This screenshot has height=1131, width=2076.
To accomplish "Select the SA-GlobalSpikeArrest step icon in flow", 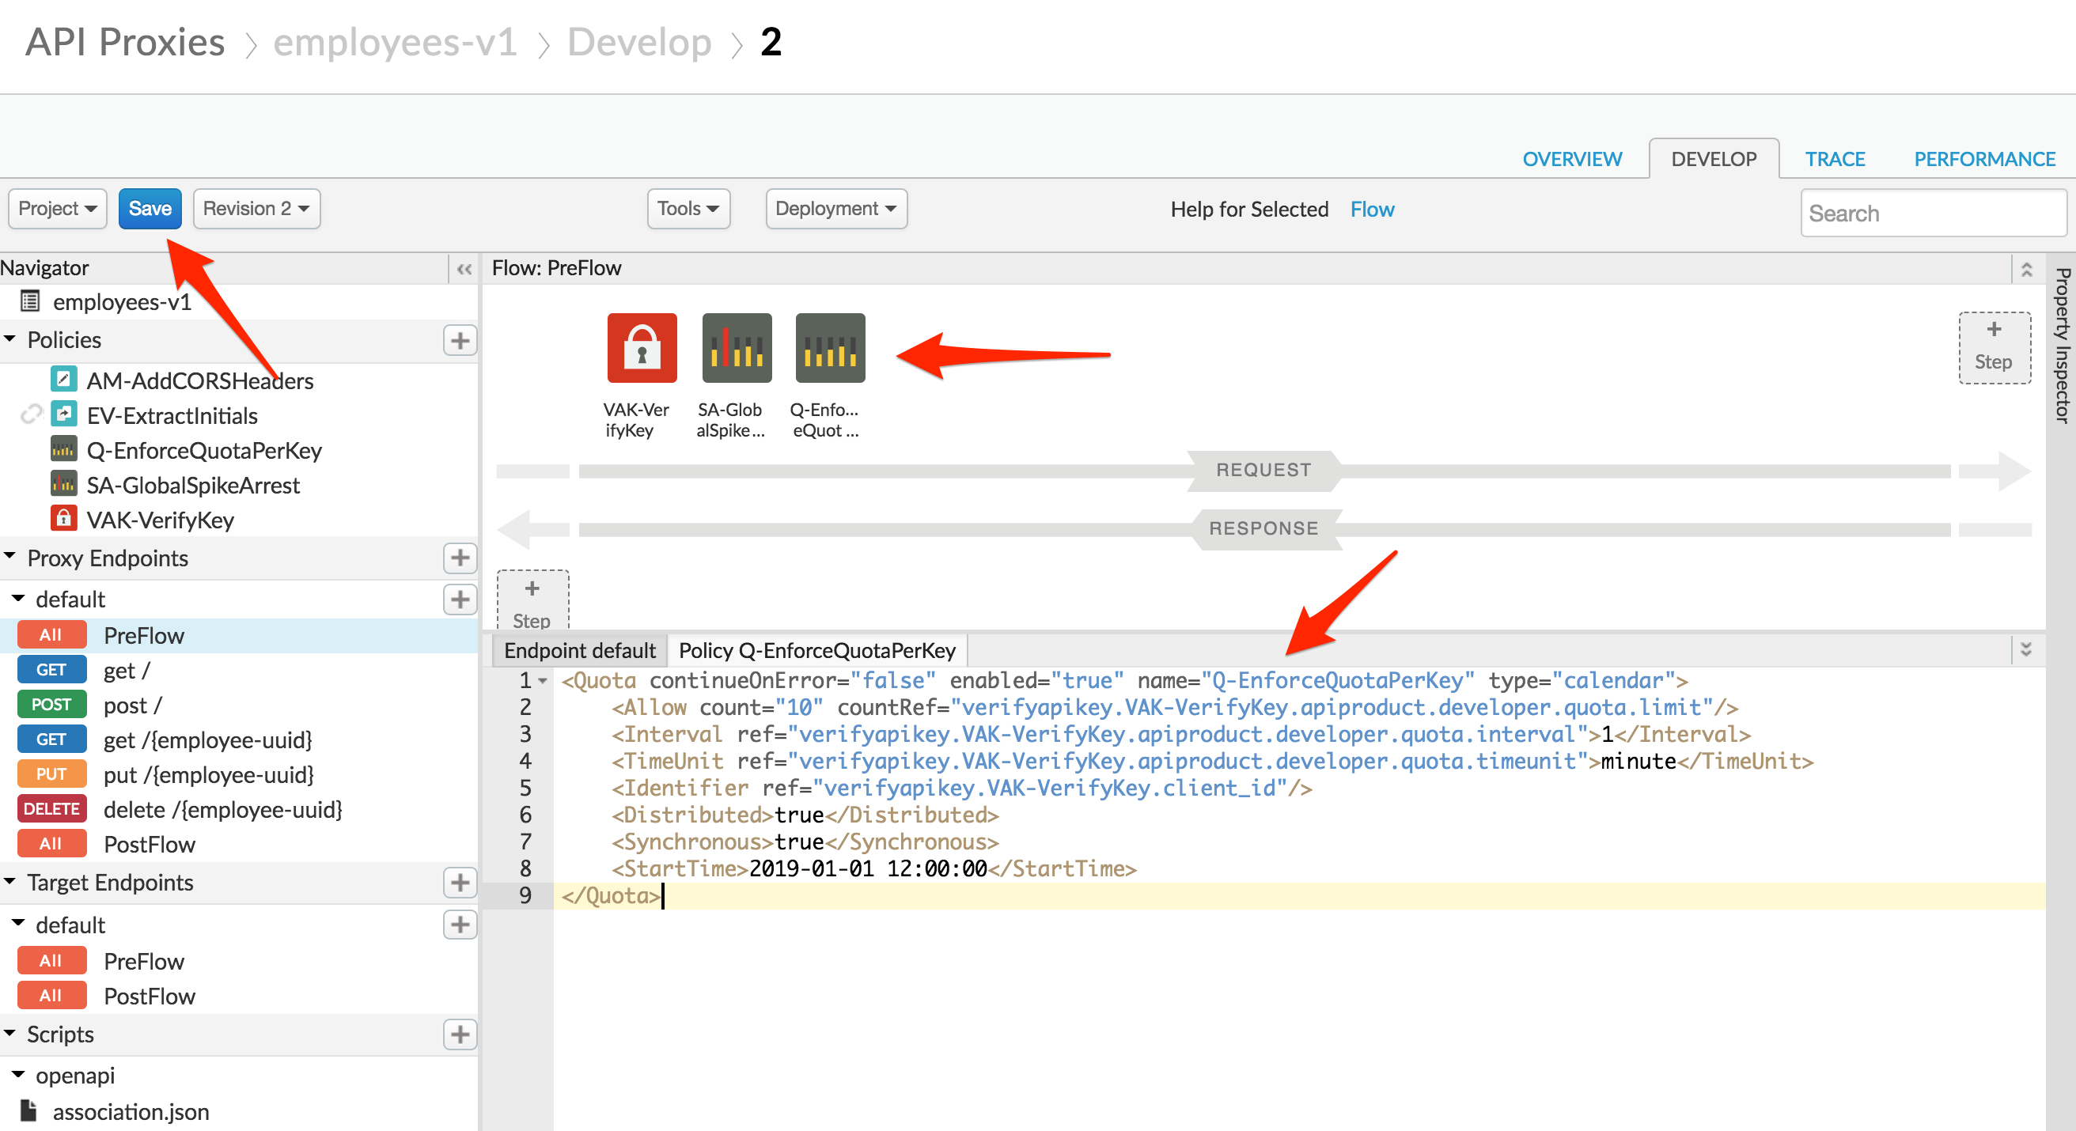I will [737, 348].
